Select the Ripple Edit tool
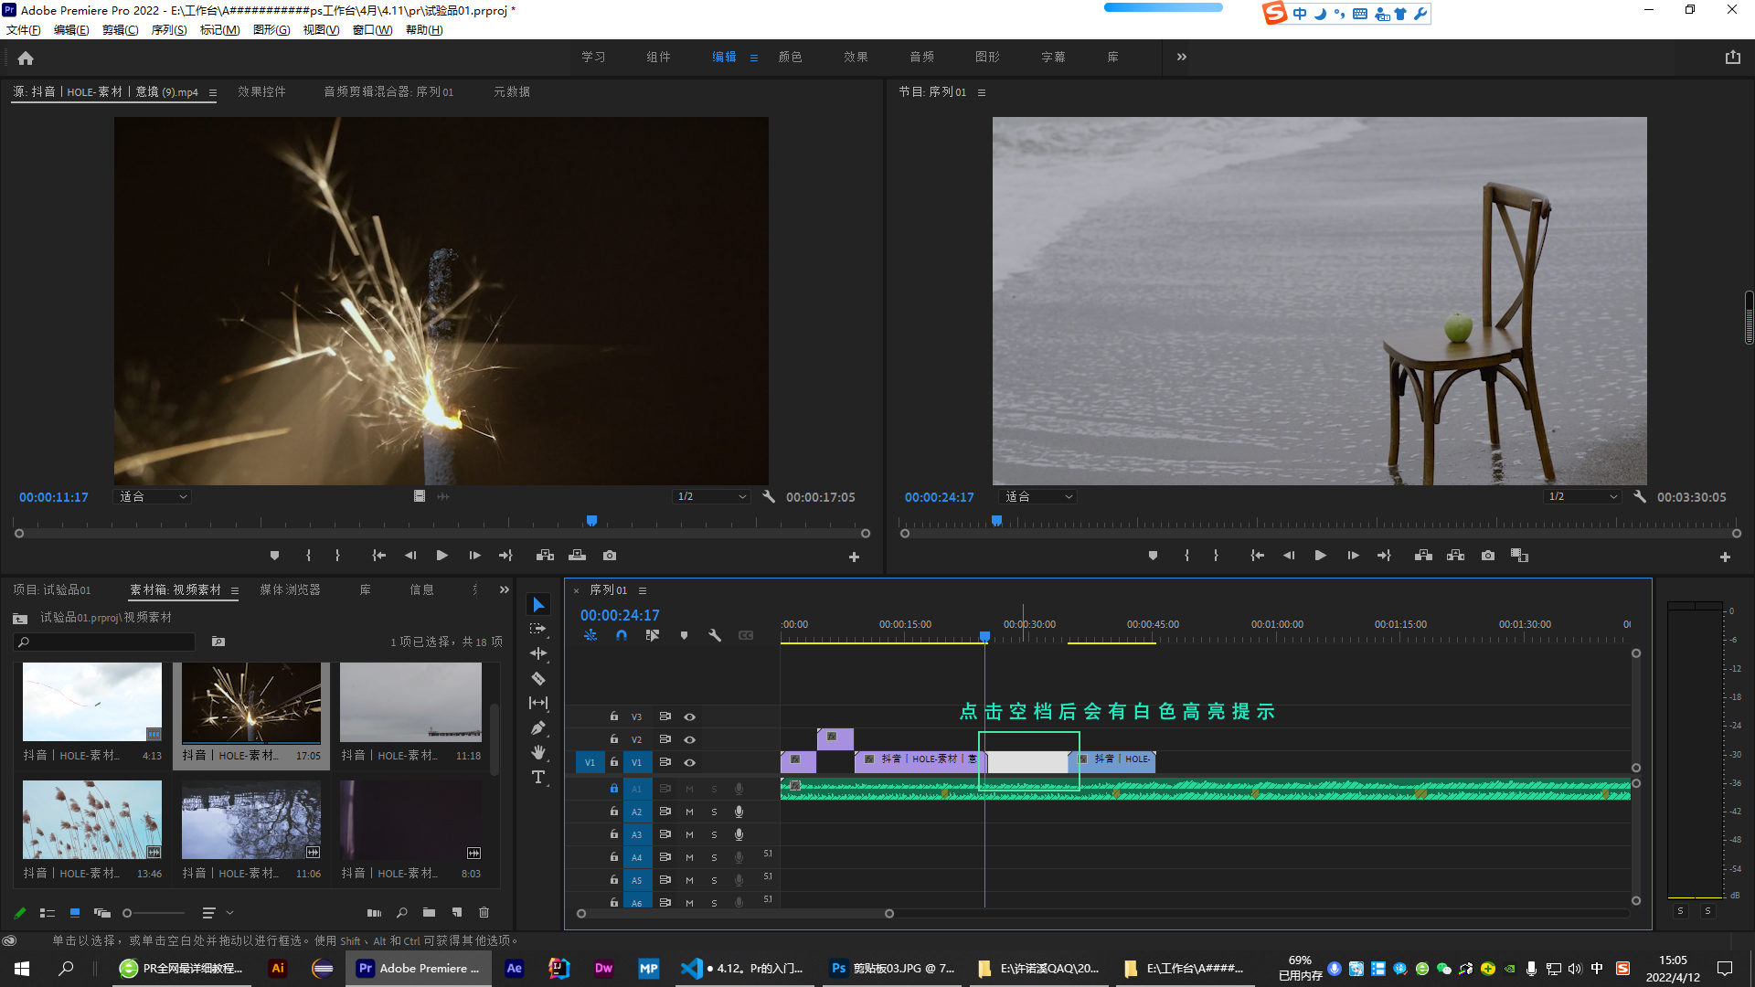 [x=538, y=653]
